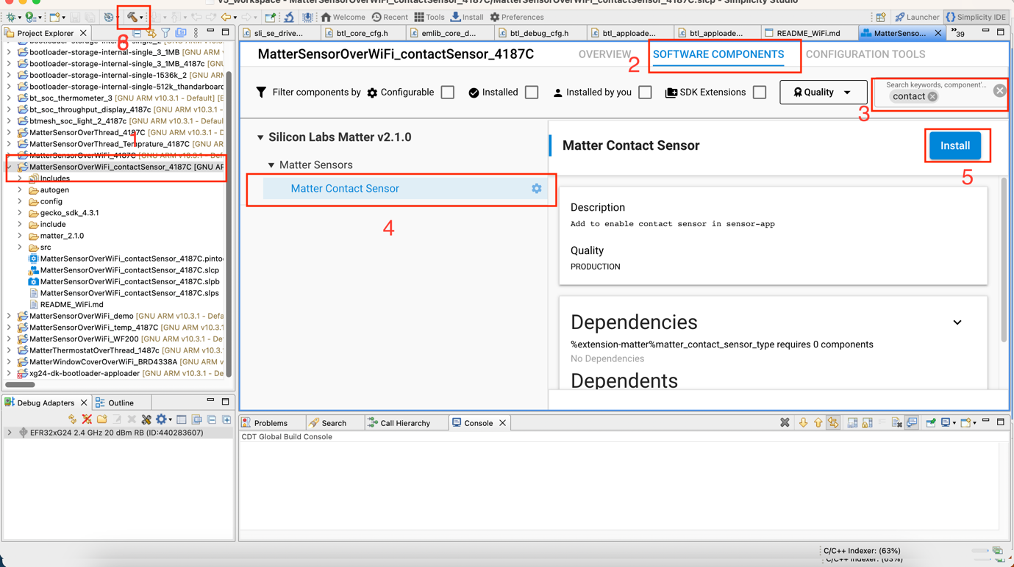
Task: Click the gear icon beside Matter Contact Sensor
Action: pos(537,189)
